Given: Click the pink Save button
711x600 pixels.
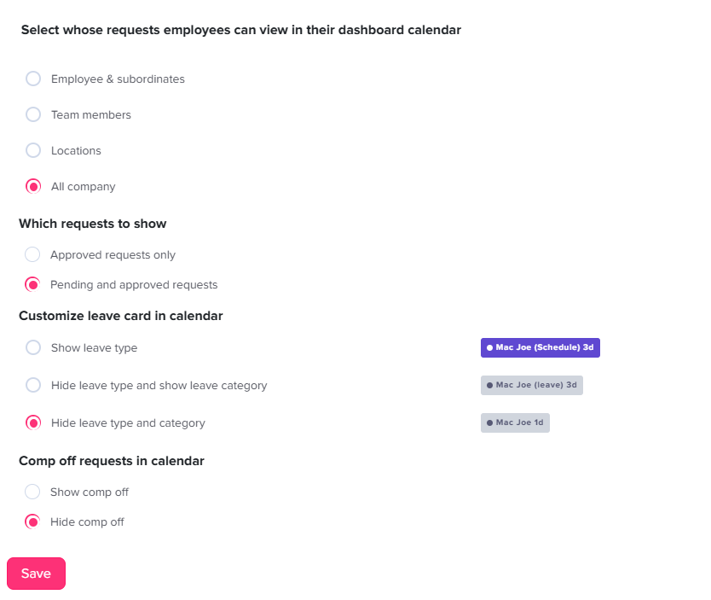Looking at the screenshot, I should point(36,574).
